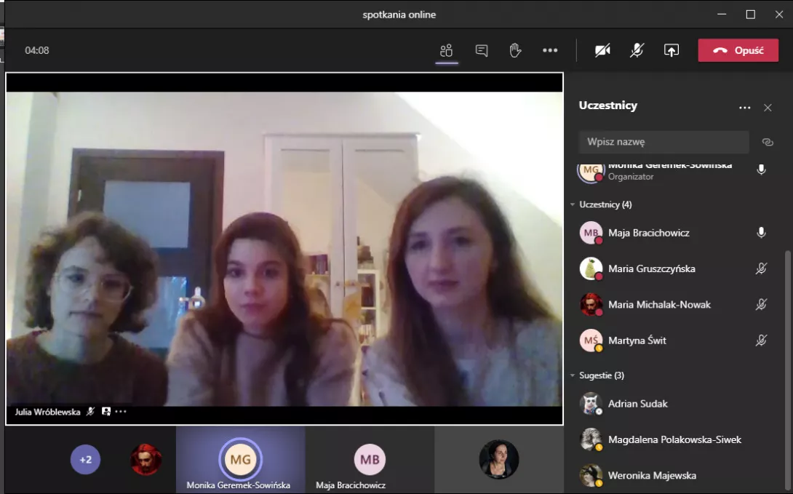Open the chat conversation icon
The width and height of the screenshot is (793, 494).
pyautogui.click(x=482, y=50)
